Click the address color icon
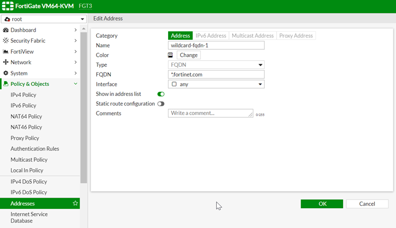396x228 pixels. (171, 55)
